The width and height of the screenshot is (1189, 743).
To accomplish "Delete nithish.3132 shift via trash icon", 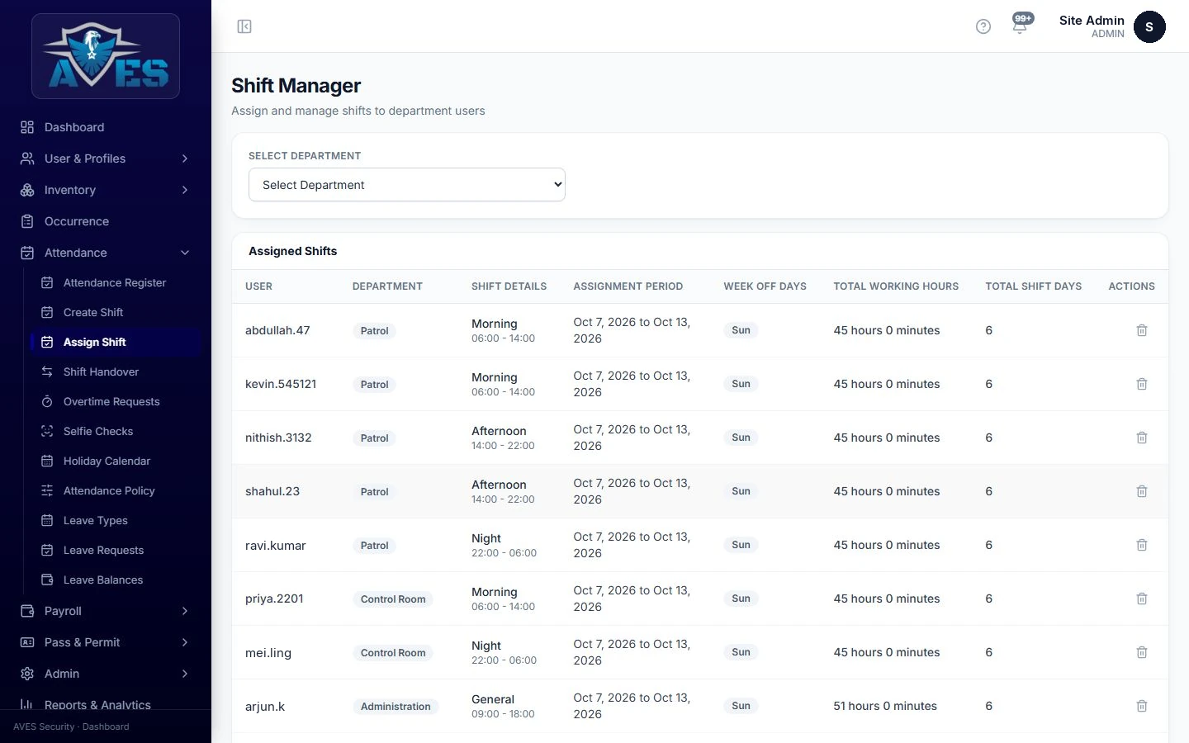I will (x=1142, y=438).
